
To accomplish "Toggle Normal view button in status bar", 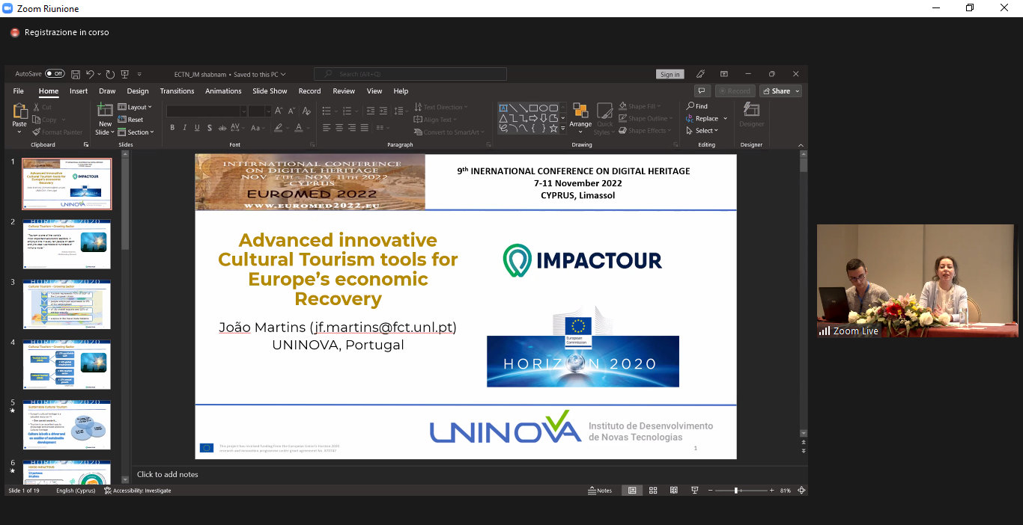I will (632, 491).
